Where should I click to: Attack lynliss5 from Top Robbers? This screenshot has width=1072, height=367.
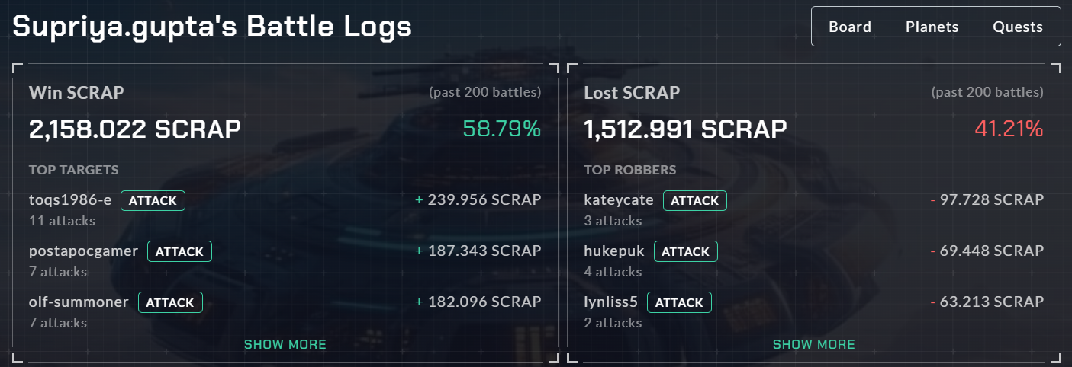tap(679, 302)
